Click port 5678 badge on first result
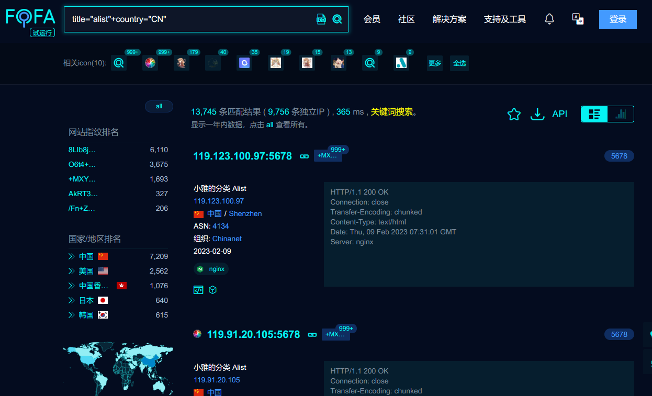The height and width of the screenshot is (396, 652). [619, 156]
